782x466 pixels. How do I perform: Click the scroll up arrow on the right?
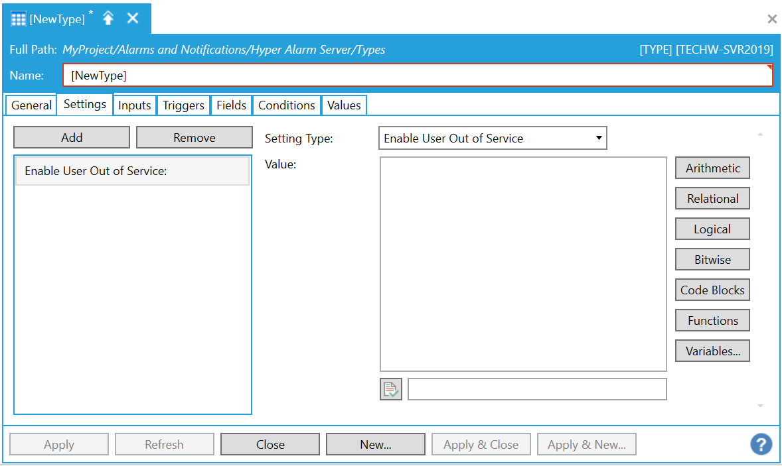click(761, 135)
